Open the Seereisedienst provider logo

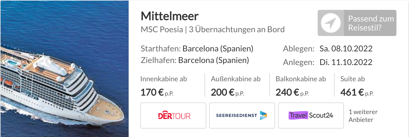click(x=242, y=116)
